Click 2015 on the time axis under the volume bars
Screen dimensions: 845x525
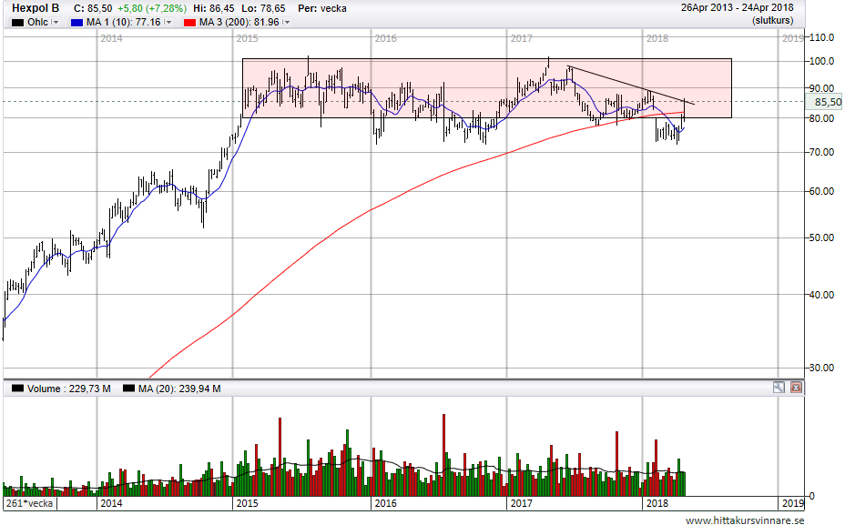pos(248,503)
